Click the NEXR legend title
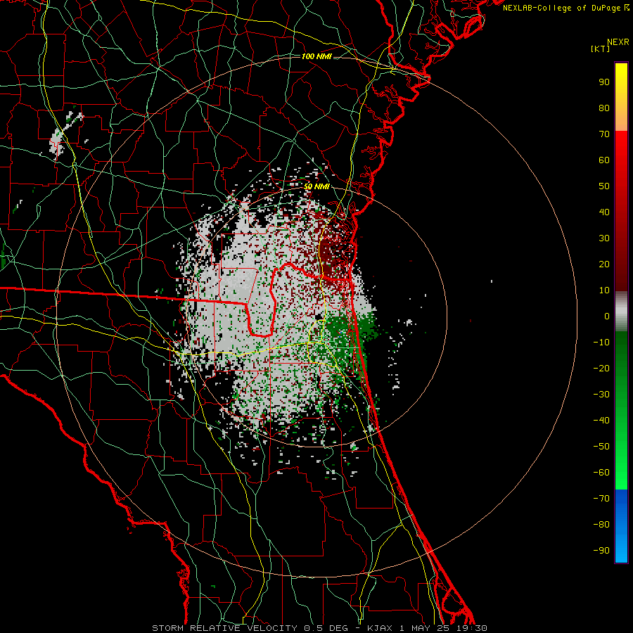Image resolution: width=633 pixels, height=633 pixels. point(618,42)
